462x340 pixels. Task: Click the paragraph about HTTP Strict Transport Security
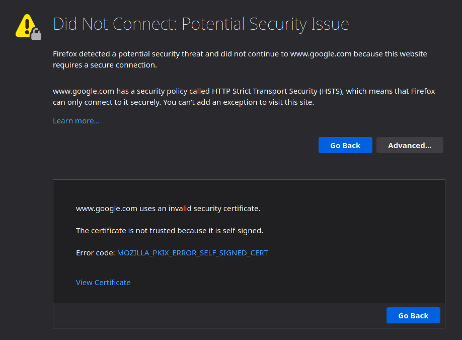244,97
